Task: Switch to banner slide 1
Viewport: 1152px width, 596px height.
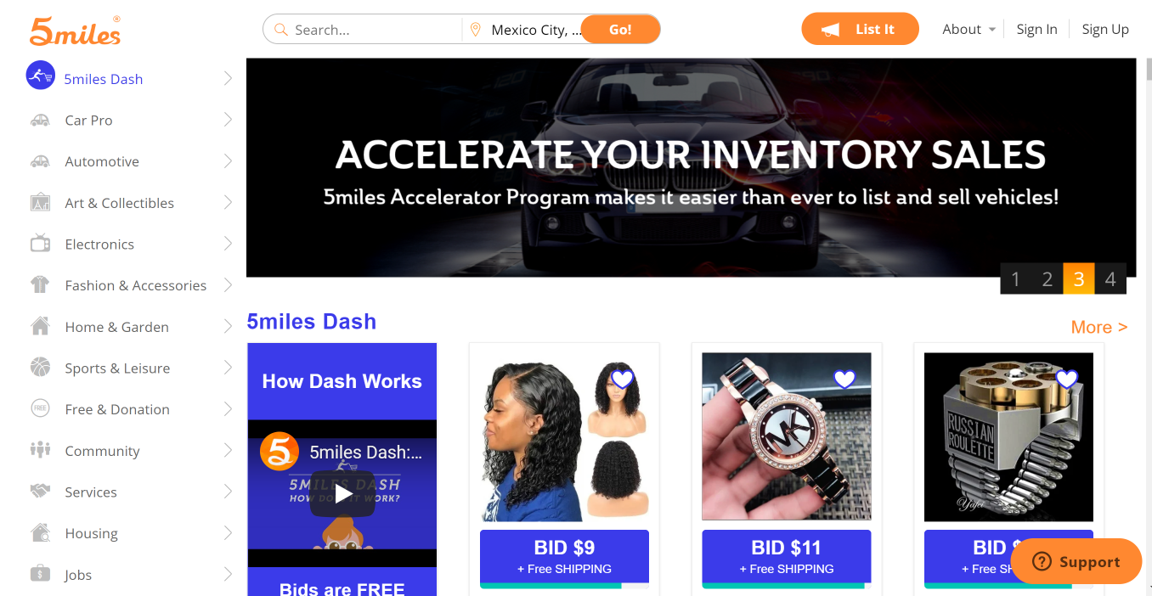Action: pos(1016,279)
